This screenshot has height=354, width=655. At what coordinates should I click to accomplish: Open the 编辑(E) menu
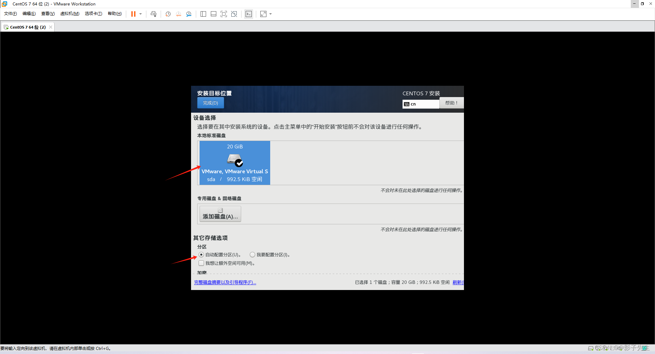point(29,14)
